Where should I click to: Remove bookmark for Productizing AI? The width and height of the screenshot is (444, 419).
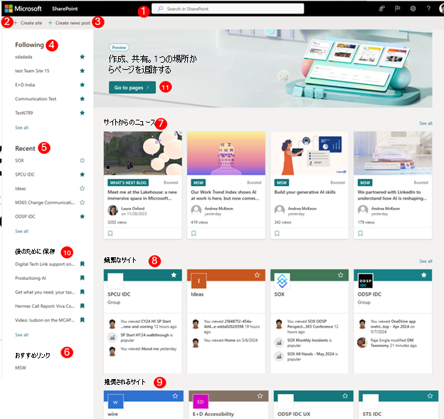(82, 278)
